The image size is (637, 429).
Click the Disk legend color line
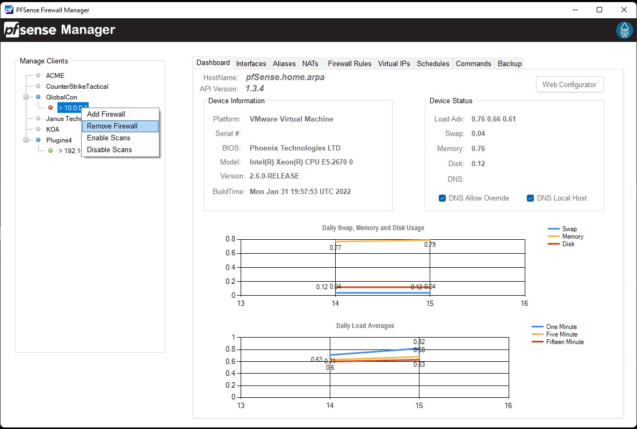(x=554, y=244)
